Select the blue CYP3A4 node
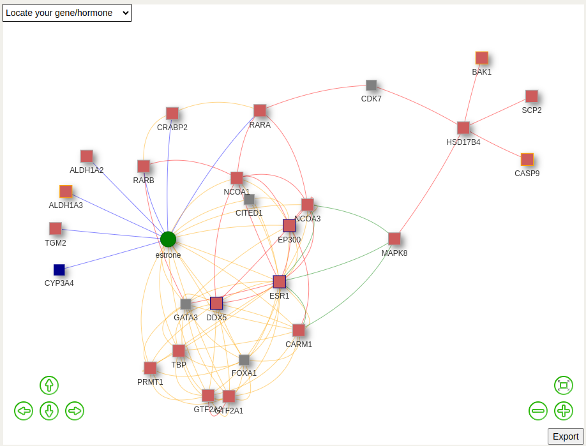Screen dimensions: 586x446 point(59,270)
